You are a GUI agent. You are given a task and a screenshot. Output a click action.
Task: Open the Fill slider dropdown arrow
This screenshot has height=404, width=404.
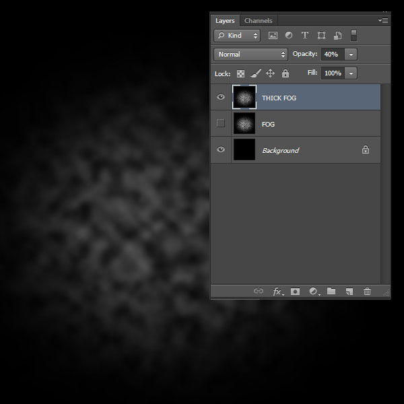351,73
